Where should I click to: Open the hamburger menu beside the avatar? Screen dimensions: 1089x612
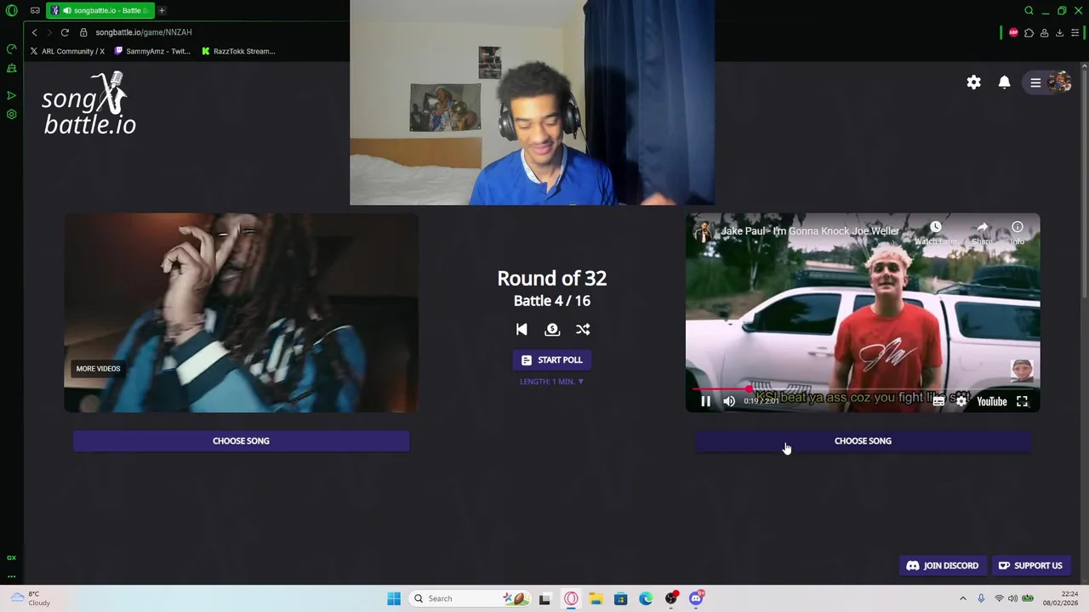[x=1035, y=82]
